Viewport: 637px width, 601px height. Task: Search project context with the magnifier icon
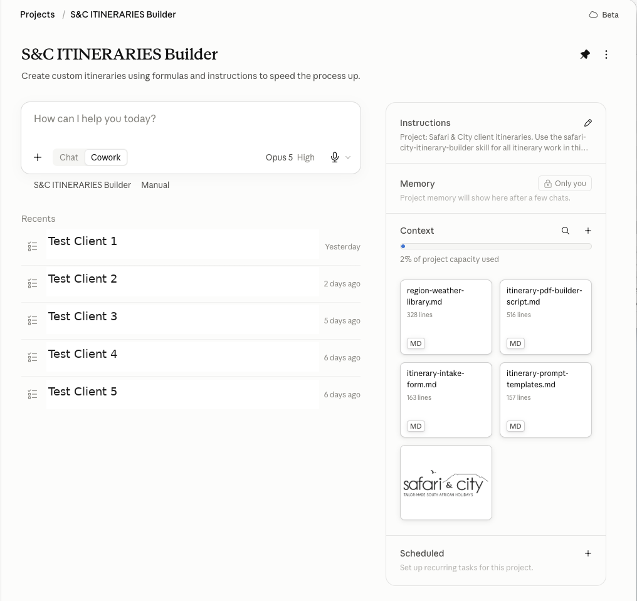tap(566, 231)
